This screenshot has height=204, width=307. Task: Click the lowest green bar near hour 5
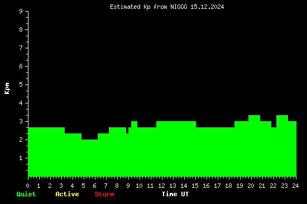(89, 158)
